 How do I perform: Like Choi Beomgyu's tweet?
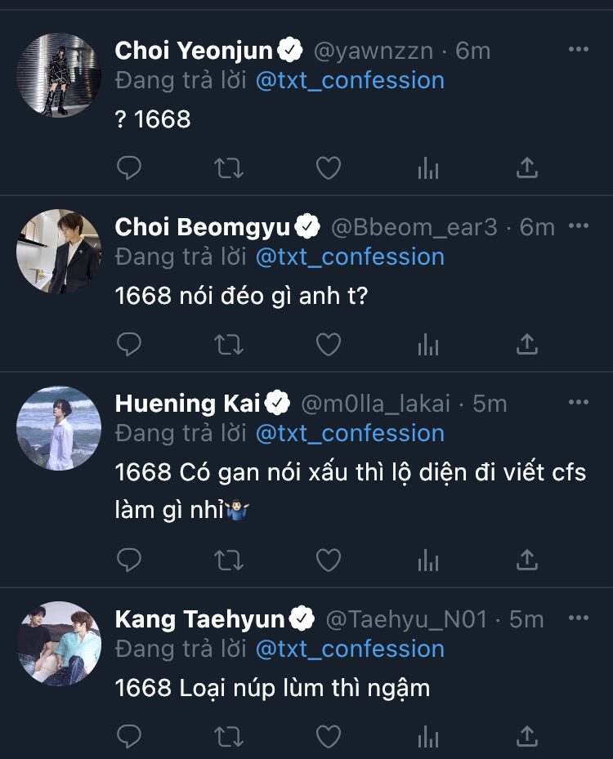(329, 345)
